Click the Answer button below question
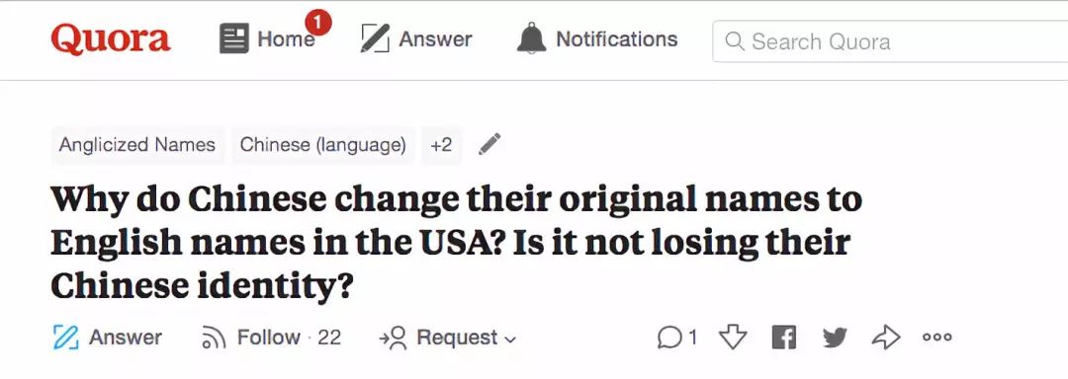Viewport: 1068px width, 379px height. point(108,338)
